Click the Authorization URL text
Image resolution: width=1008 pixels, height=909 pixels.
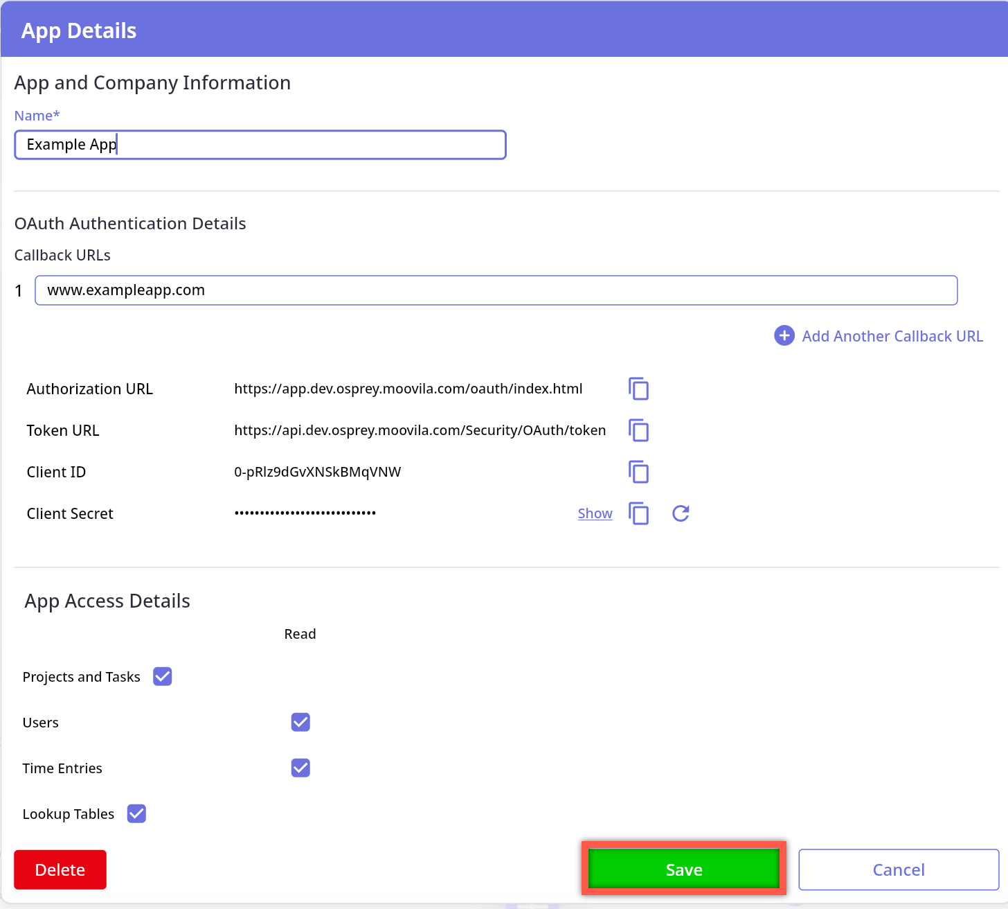point(408,389)
